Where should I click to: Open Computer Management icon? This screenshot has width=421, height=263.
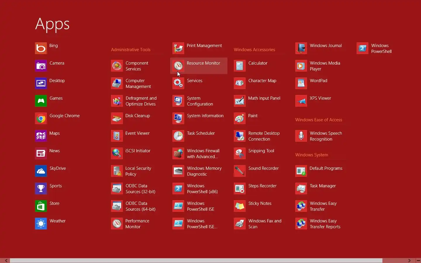click(x=117, y=83)
